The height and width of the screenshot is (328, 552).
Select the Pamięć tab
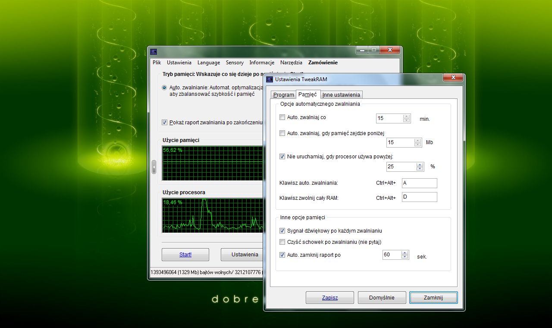(308, 95)
